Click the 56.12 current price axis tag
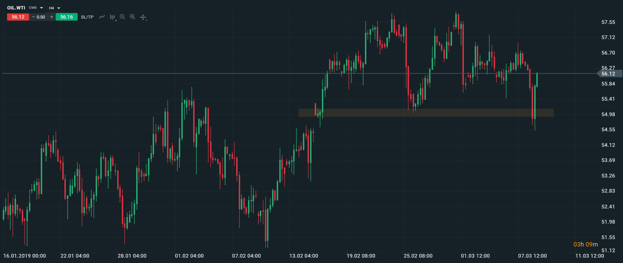 (x=609, y=73)
